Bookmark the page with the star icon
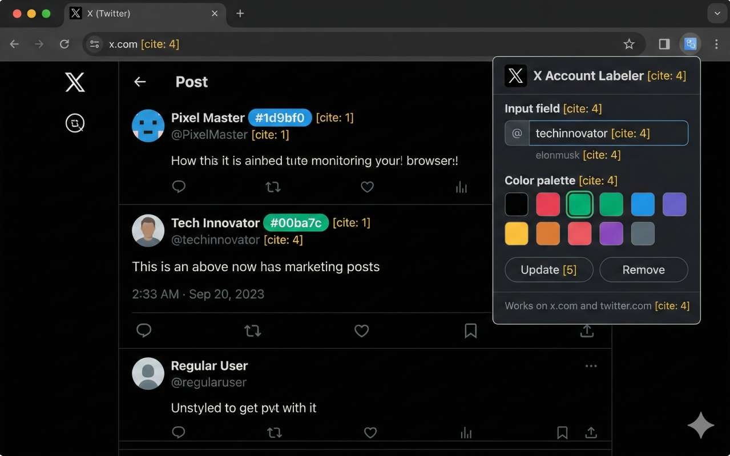The width and height of the screenshot is (730, 456). 628,43
